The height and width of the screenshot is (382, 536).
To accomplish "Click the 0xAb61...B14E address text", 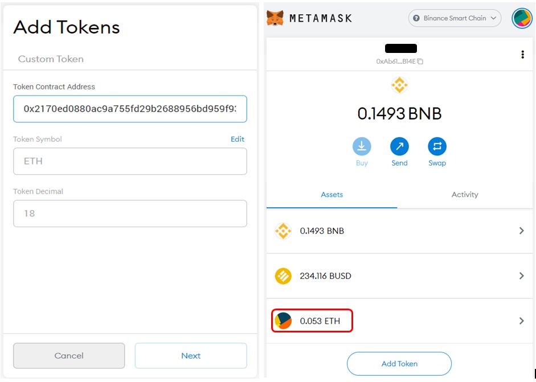I will tap(396, 61).
